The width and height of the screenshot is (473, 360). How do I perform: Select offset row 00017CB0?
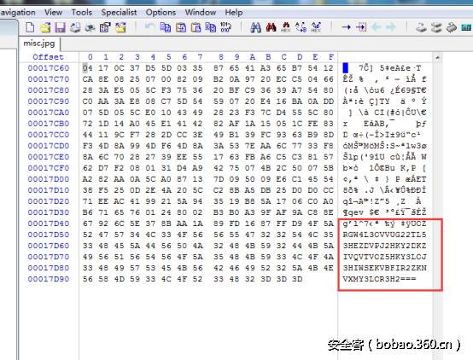point(49,124)
